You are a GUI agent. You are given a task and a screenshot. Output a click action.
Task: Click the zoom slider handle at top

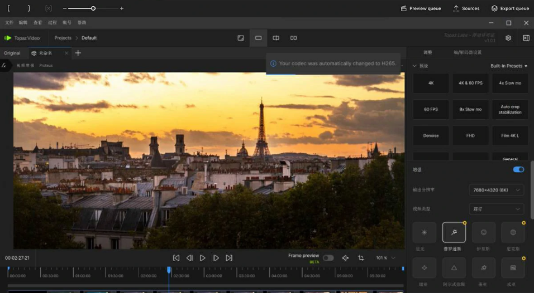coord(93,8)
